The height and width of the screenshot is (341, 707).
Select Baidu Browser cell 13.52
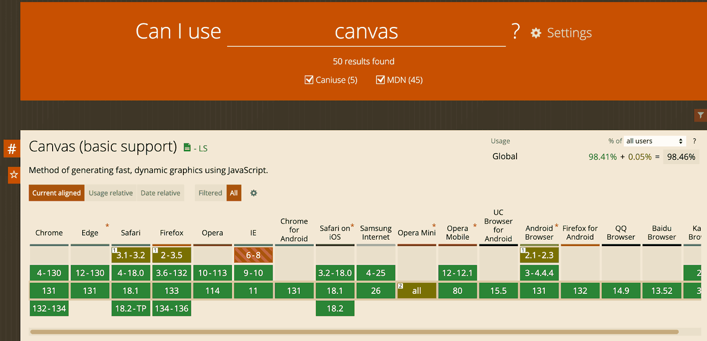click(661, 291)
